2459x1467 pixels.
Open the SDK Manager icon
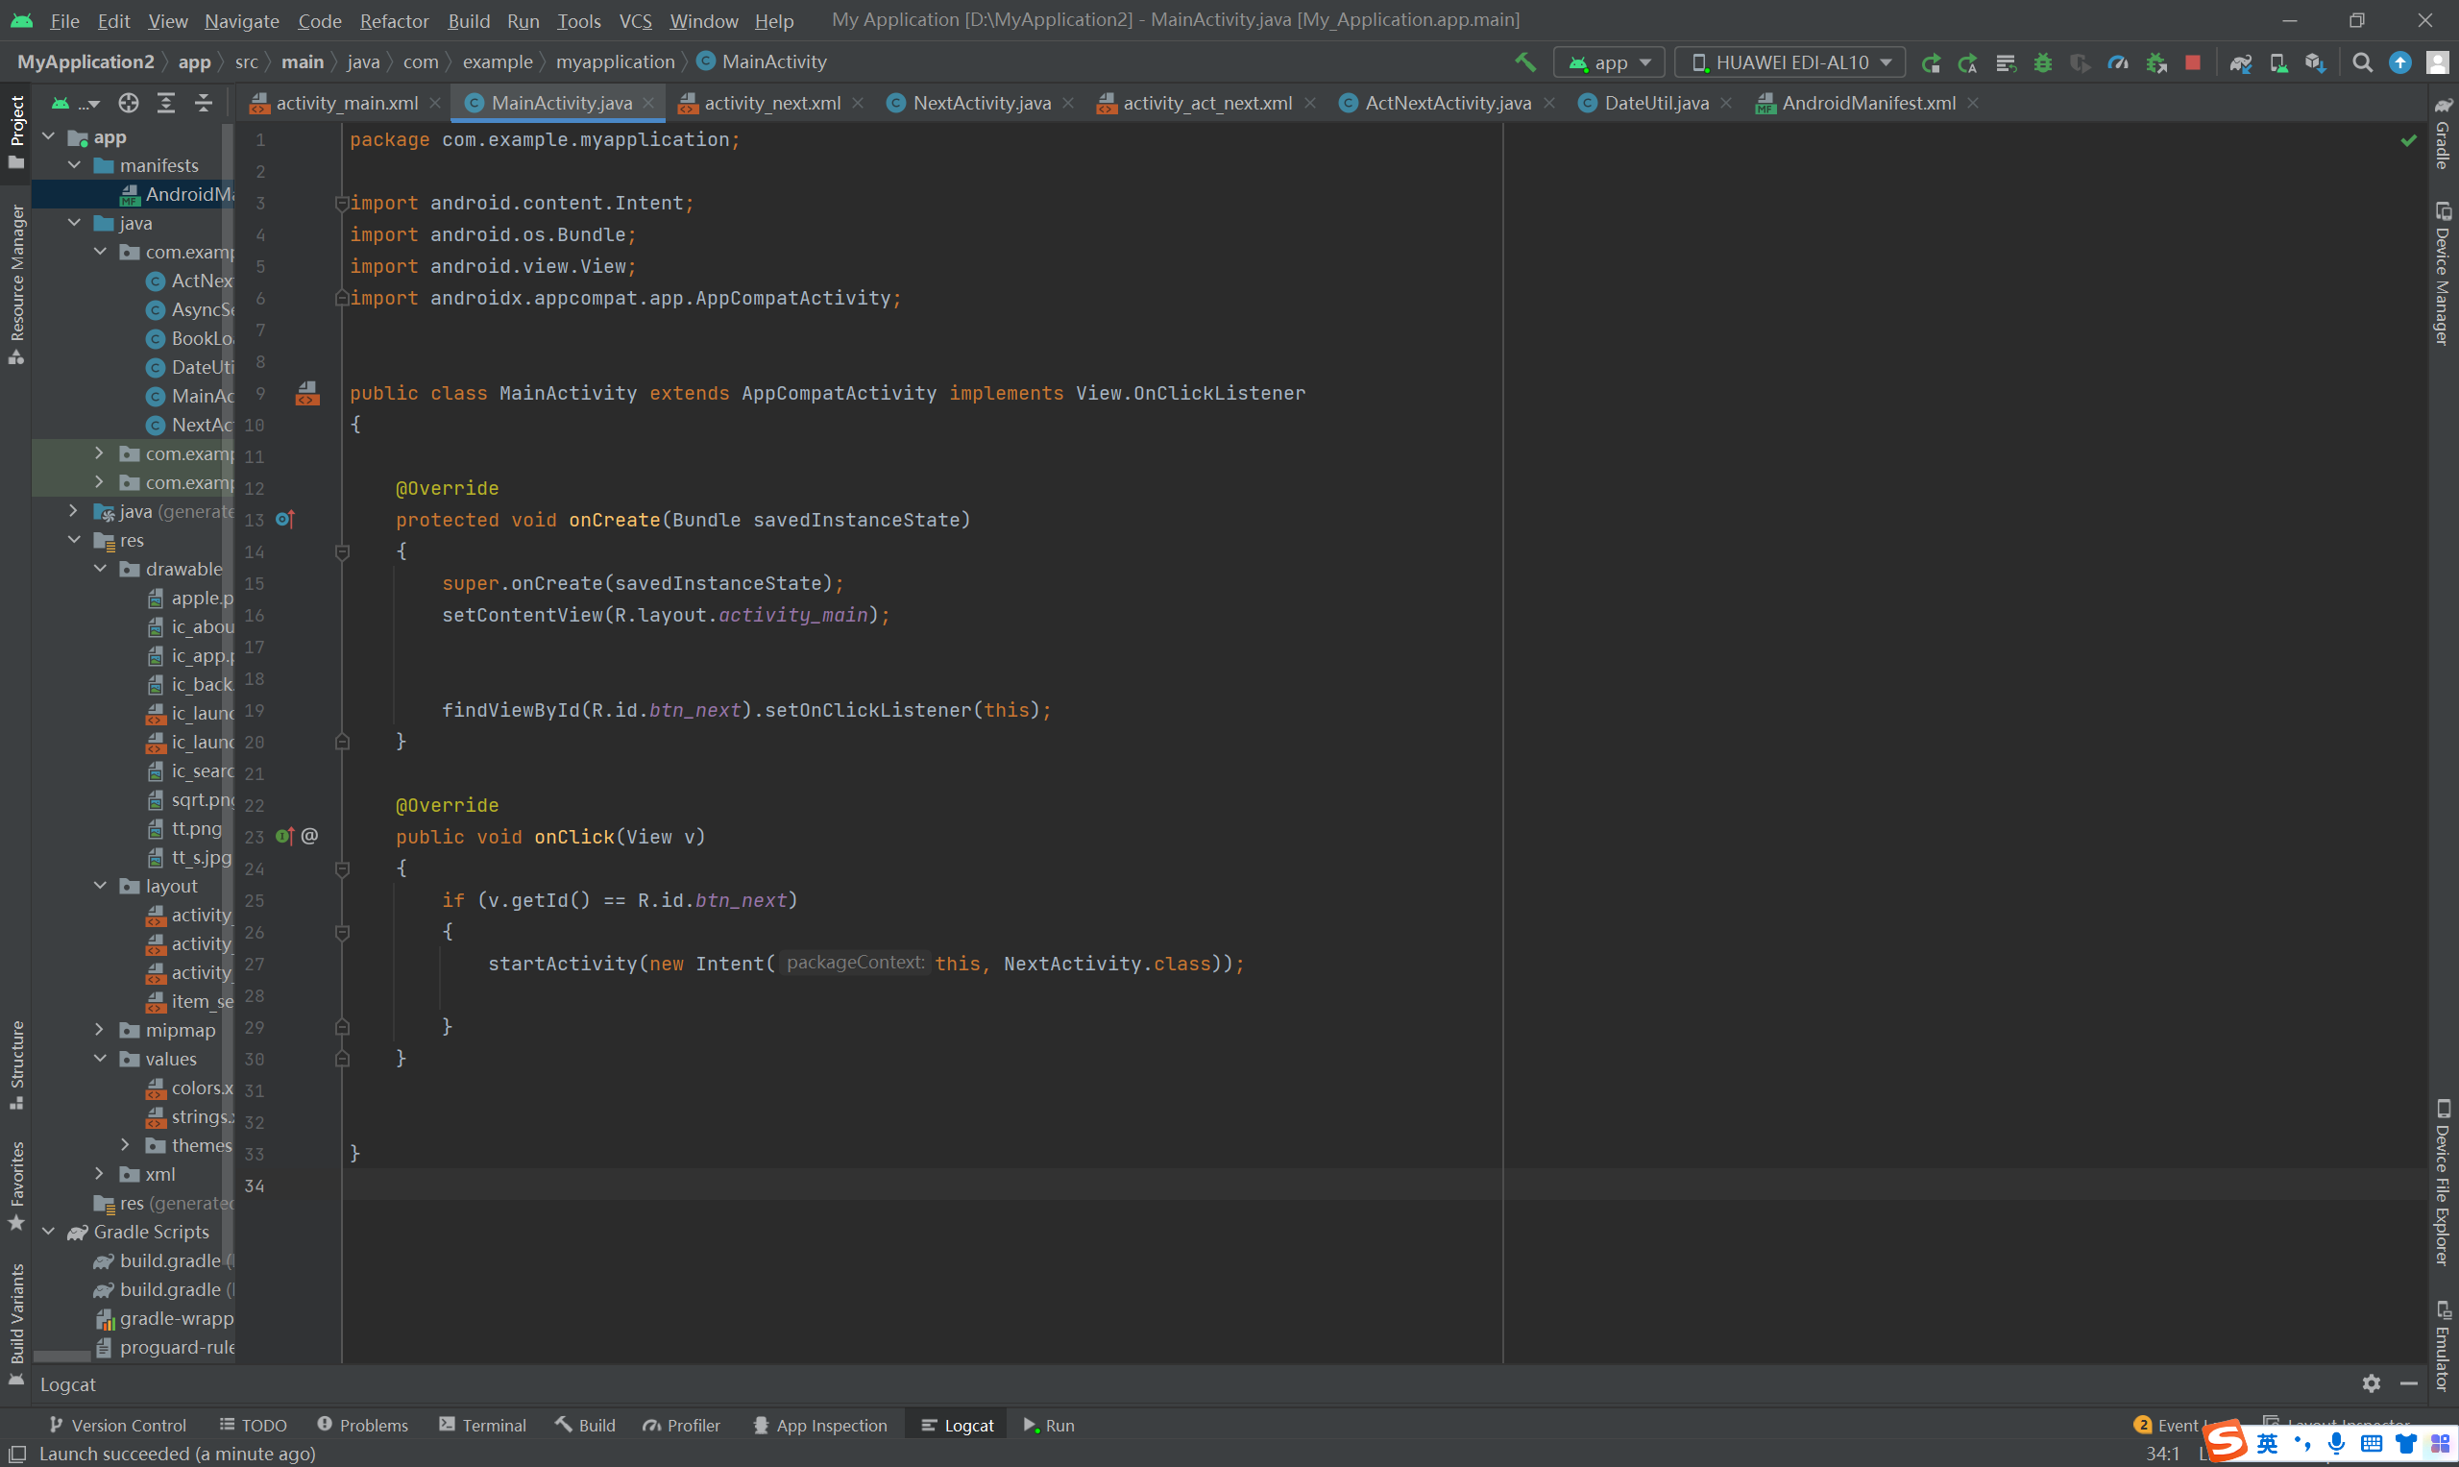(x=2315, y=62)
